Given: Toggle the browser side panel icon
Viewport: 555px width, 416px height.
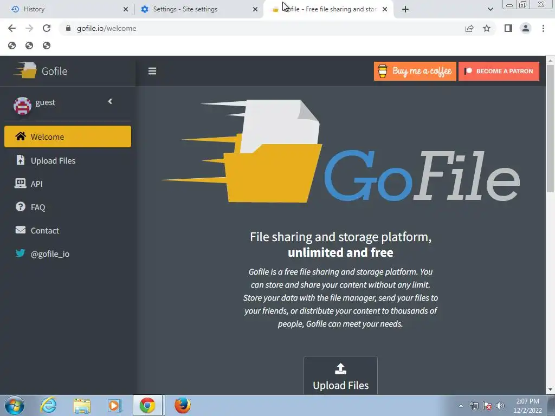Looking at the screenshot, I should pyautogui.click(x=508, y=28).
